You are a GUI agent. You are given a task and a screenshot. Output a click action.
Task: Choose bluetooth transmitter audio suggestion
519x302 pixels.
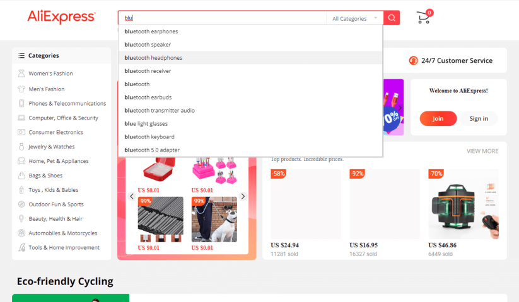[250, 111]
